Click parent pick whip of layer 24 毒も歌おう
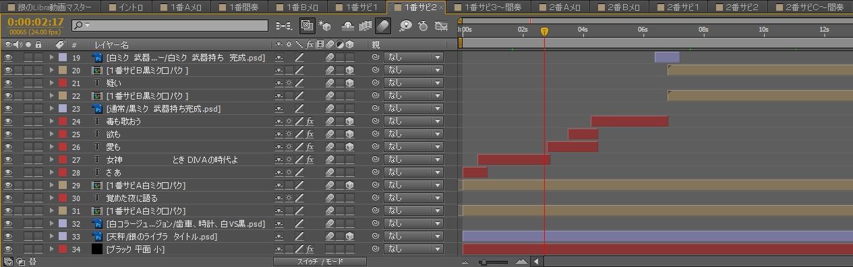The width and height of the screenshot is (853, 267). click(x=376, y=122)
